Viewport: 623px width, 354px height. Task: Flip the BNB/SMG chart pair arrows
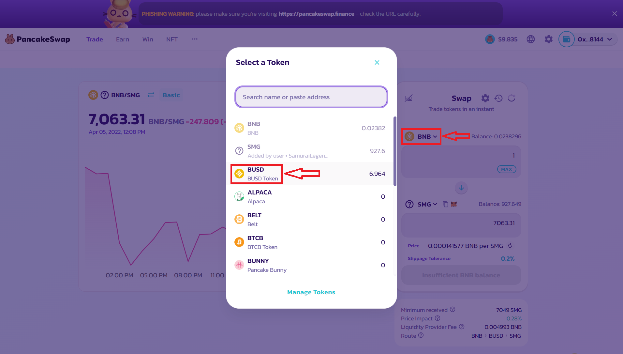coord(151,95)
